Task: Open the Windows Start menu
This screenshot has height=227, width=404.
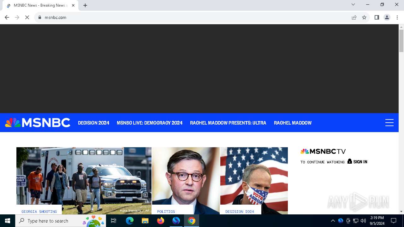Action: point(8,221)
